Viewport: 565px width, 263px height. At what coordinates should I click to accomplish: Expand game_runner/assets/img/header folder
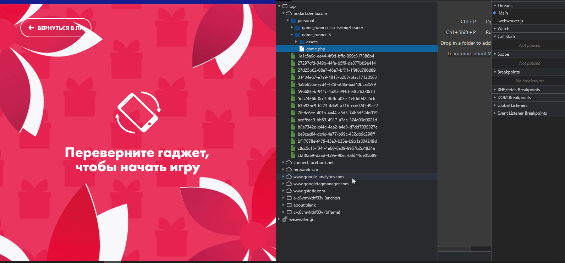292,28
